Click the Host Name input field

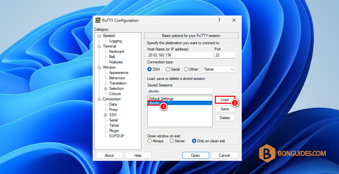pyautogui.click(x=180, y=55)
